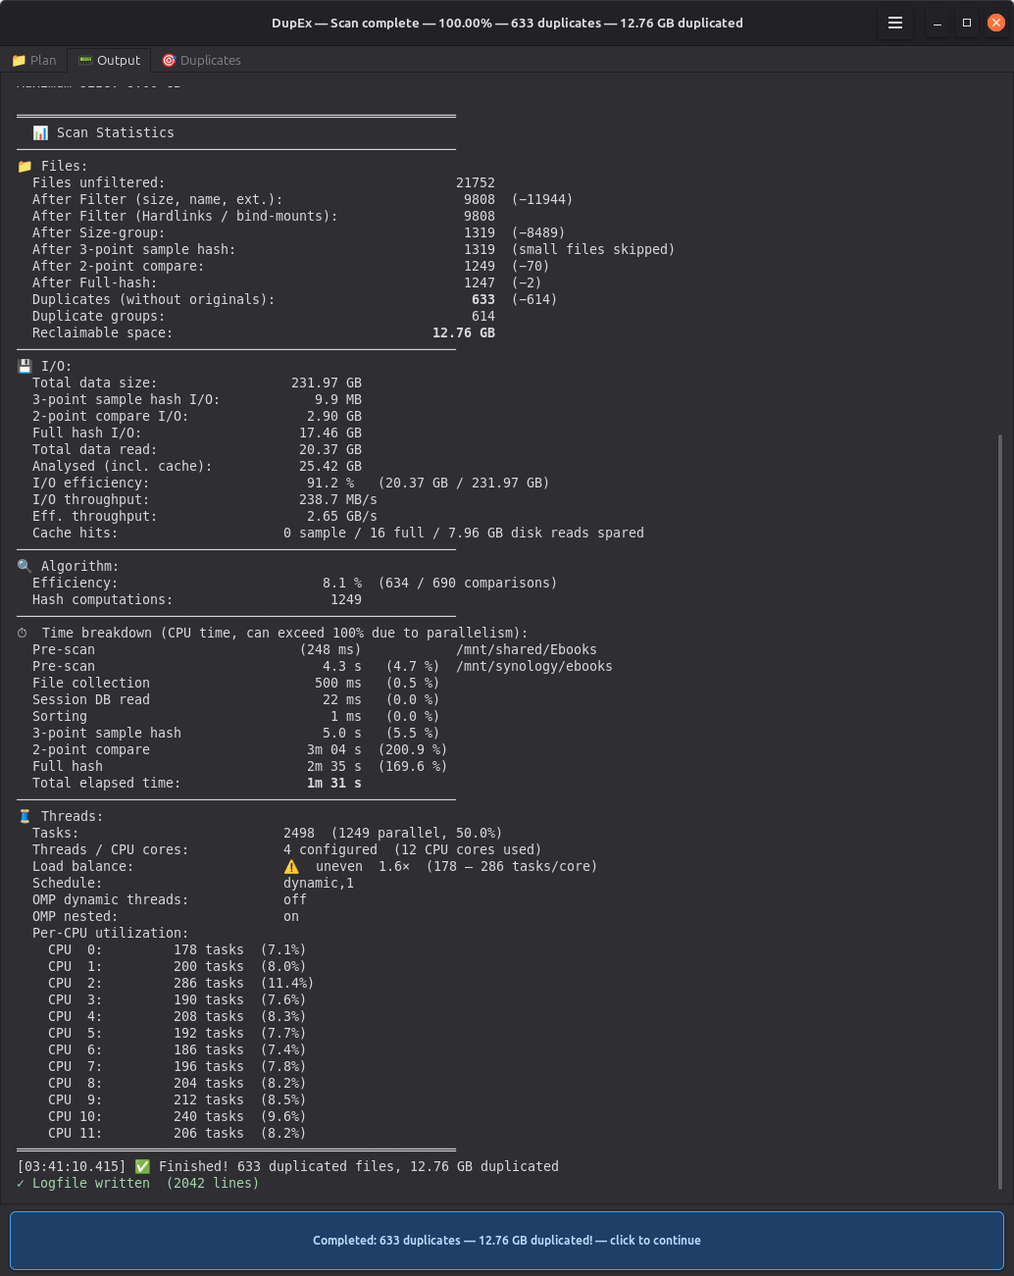The image size is (1014, 1276).
Task: Click the green checkmark beside Finished
Action: click(142, 1166)
